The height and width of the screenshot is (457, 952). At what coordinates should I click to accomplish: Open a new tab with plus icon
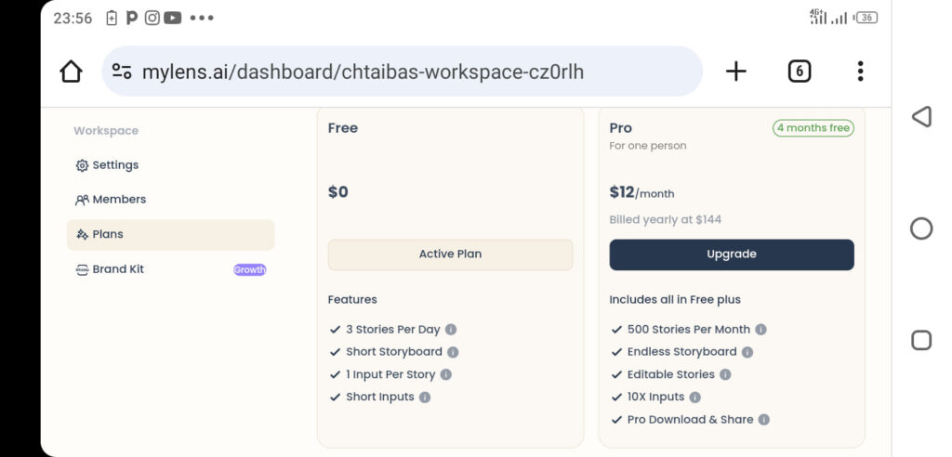click(x=736, y=72)
